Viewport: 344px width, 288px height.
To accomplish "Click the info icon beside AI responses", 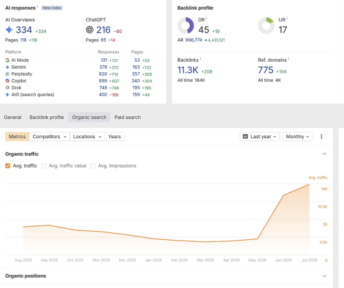I will click(37, 6).
